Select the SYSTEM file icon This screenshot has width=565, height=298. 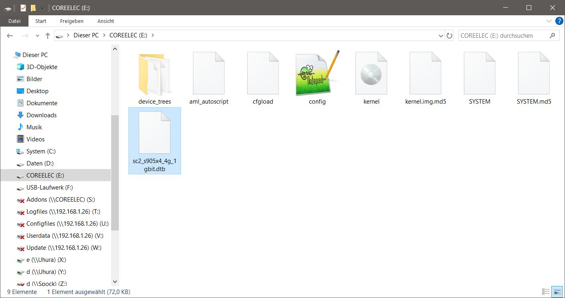tap(480, 73)
